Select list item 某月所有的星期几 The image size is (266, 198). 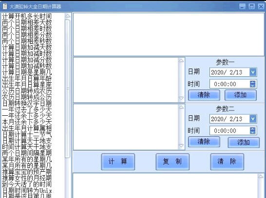click(x=27, y=166)
